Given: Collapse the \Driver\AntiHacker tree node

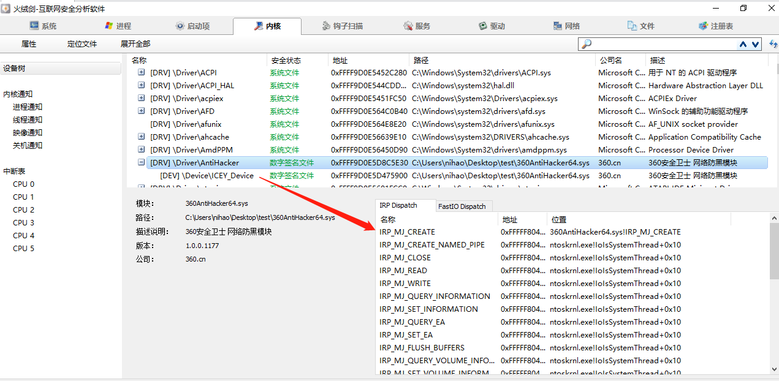Looking at the screenshot, I should (x=142, y=162).
